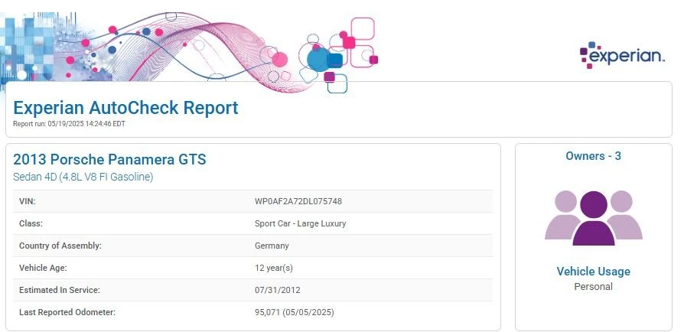Click the Owners - 3 heading

(x=593, y=156)
